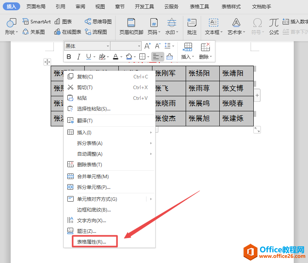Increase font size in mini toolbar
Viewport: 308px width, 263px height.
[147, 46]
